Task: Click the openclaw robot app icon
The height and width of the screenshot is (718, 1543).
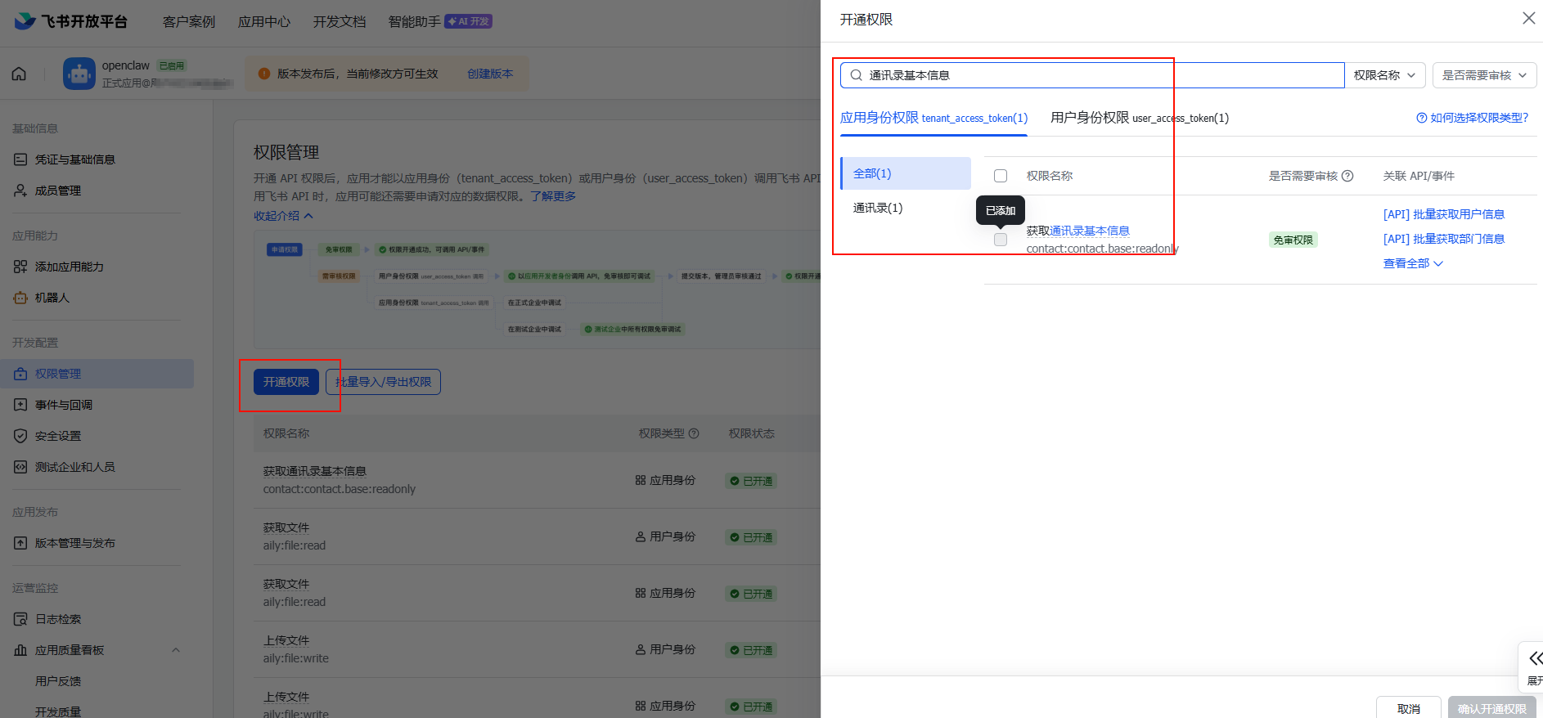Action: [x=79, y=74]
